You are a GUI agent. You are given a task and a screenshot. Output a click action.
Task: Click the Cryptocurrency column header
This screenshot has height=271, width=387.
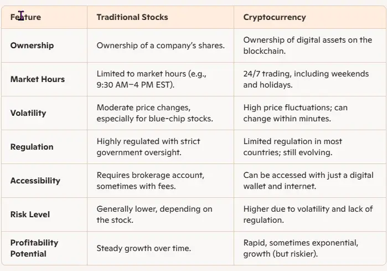coord(274,17)
